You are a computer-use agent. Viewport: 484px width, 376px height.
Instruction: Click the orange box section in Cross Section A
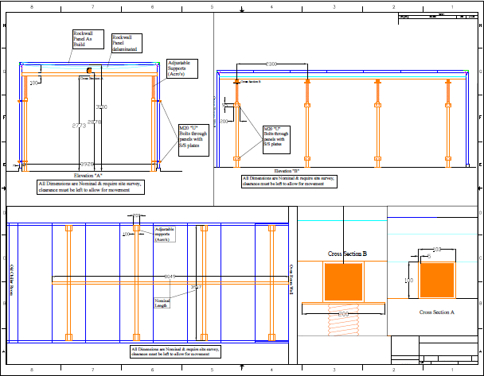[437, 280]
